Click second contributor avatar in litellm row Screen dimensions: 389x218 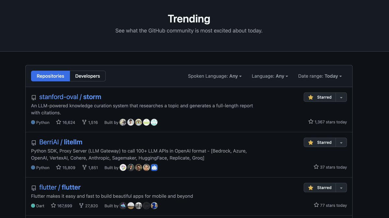click(131, 167)
